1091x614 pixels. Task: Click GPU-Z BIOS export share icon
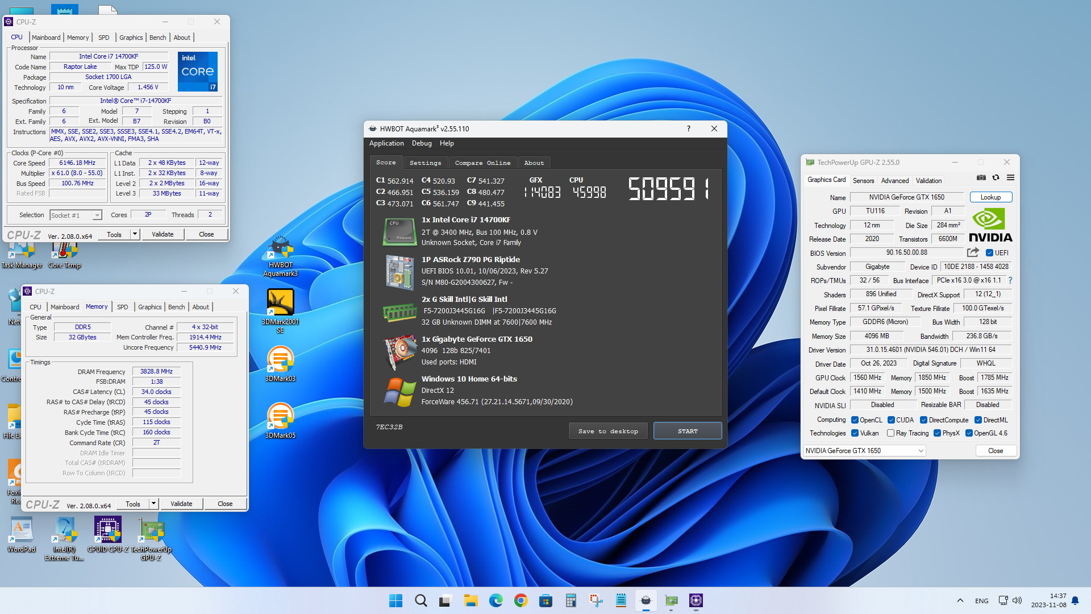click(x=973, y=252)
